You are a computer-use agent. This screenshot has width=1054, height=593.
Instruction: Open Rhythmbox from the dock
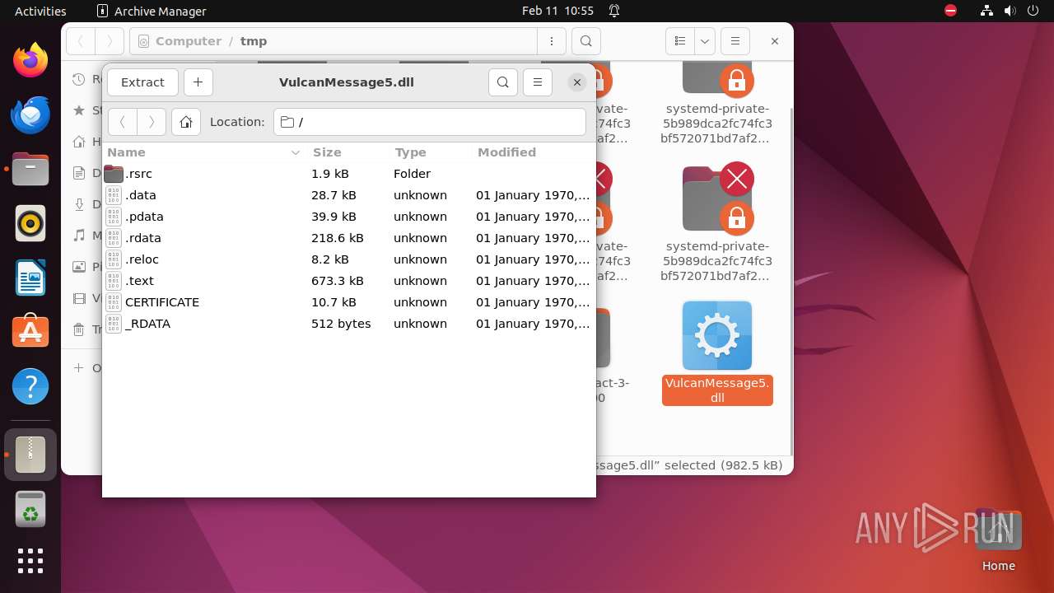coord(30,223)
